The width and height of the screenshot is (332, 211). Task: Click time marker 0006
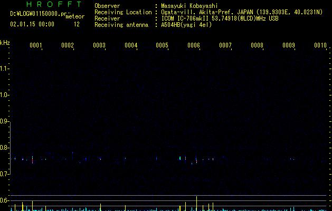click(x=194, y=45)
